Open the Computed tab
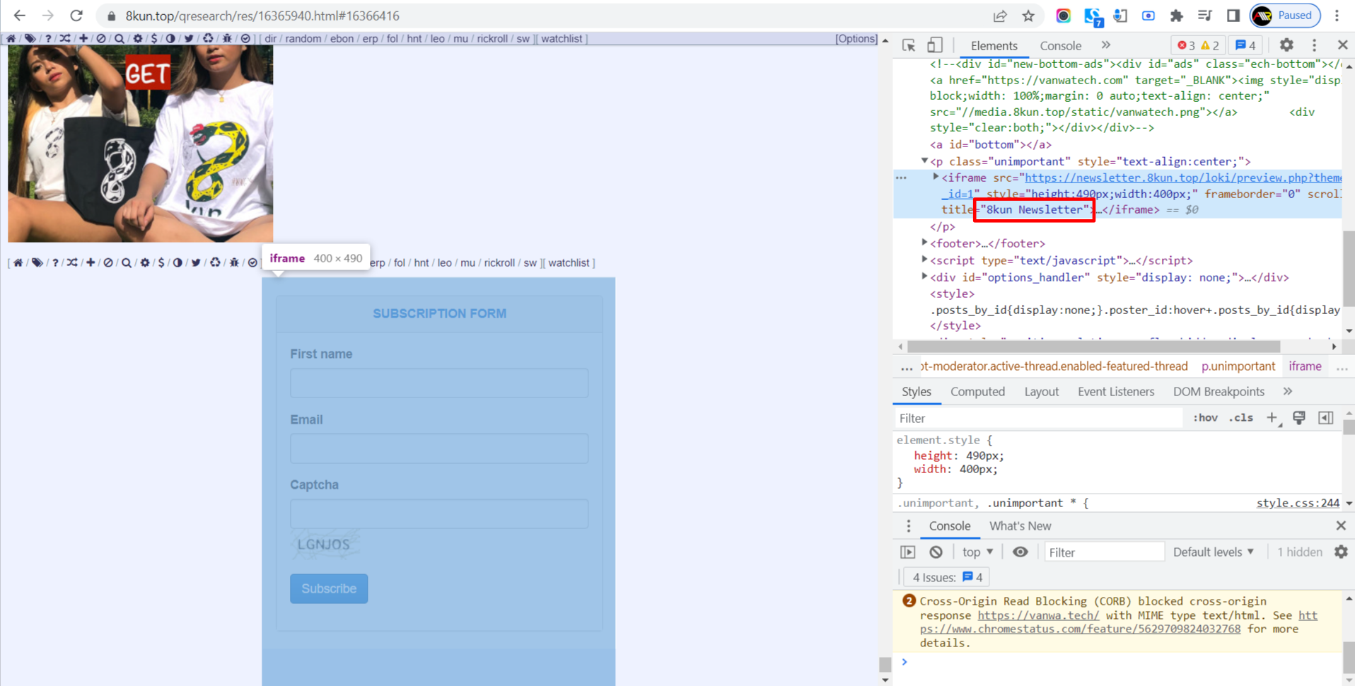The width and height of the screenshot is (1355, 686). tap(977, 392)
